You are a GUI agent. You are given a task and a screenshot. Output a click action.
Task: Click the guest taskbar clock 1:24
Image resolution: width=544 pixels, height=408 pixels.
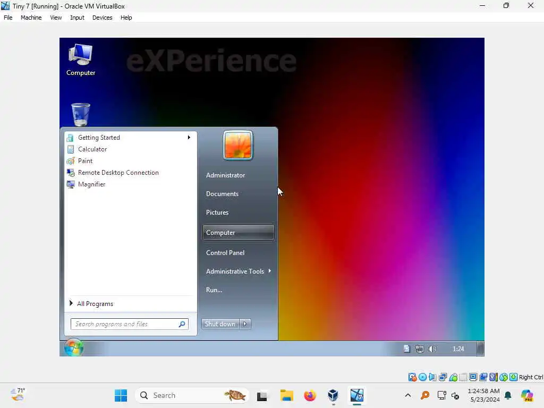[x=458, y=349]
